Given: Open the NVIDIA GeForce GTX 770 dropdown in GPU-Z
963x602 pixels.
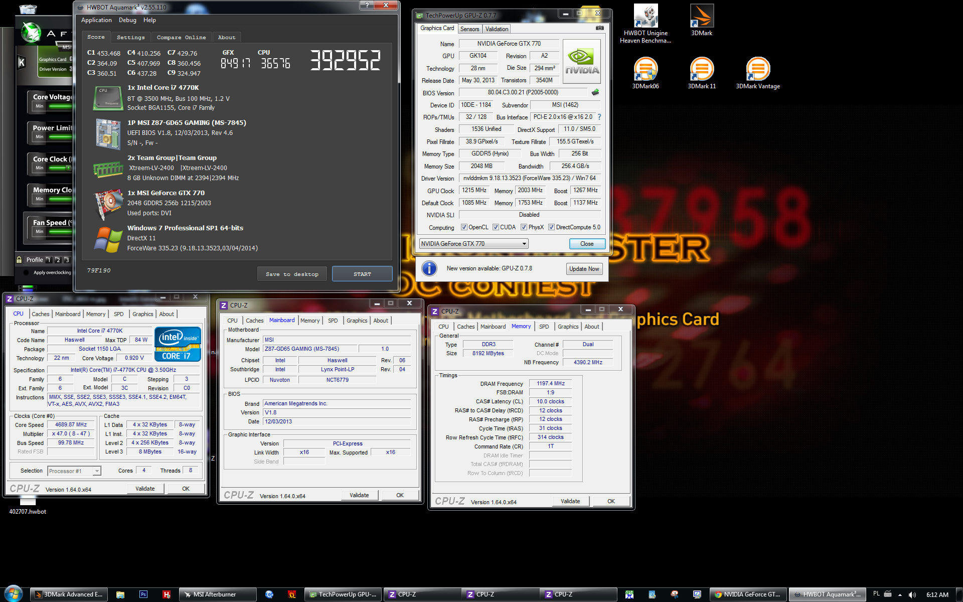Looking at the screenshot, I should (x=473, y=244).
